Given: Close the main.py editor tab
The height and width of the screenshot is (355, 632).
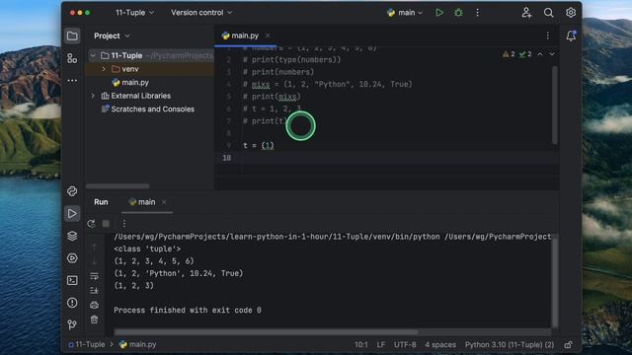Looking at the screenshot, I should (268, 35).
